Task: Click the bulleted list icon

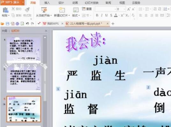Action: point(140,9)
